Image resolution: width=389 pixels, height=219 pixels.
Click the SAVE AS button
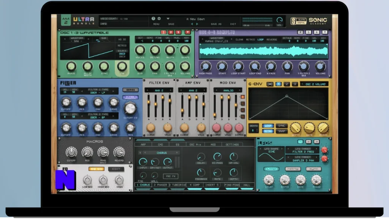pos(216,24)
